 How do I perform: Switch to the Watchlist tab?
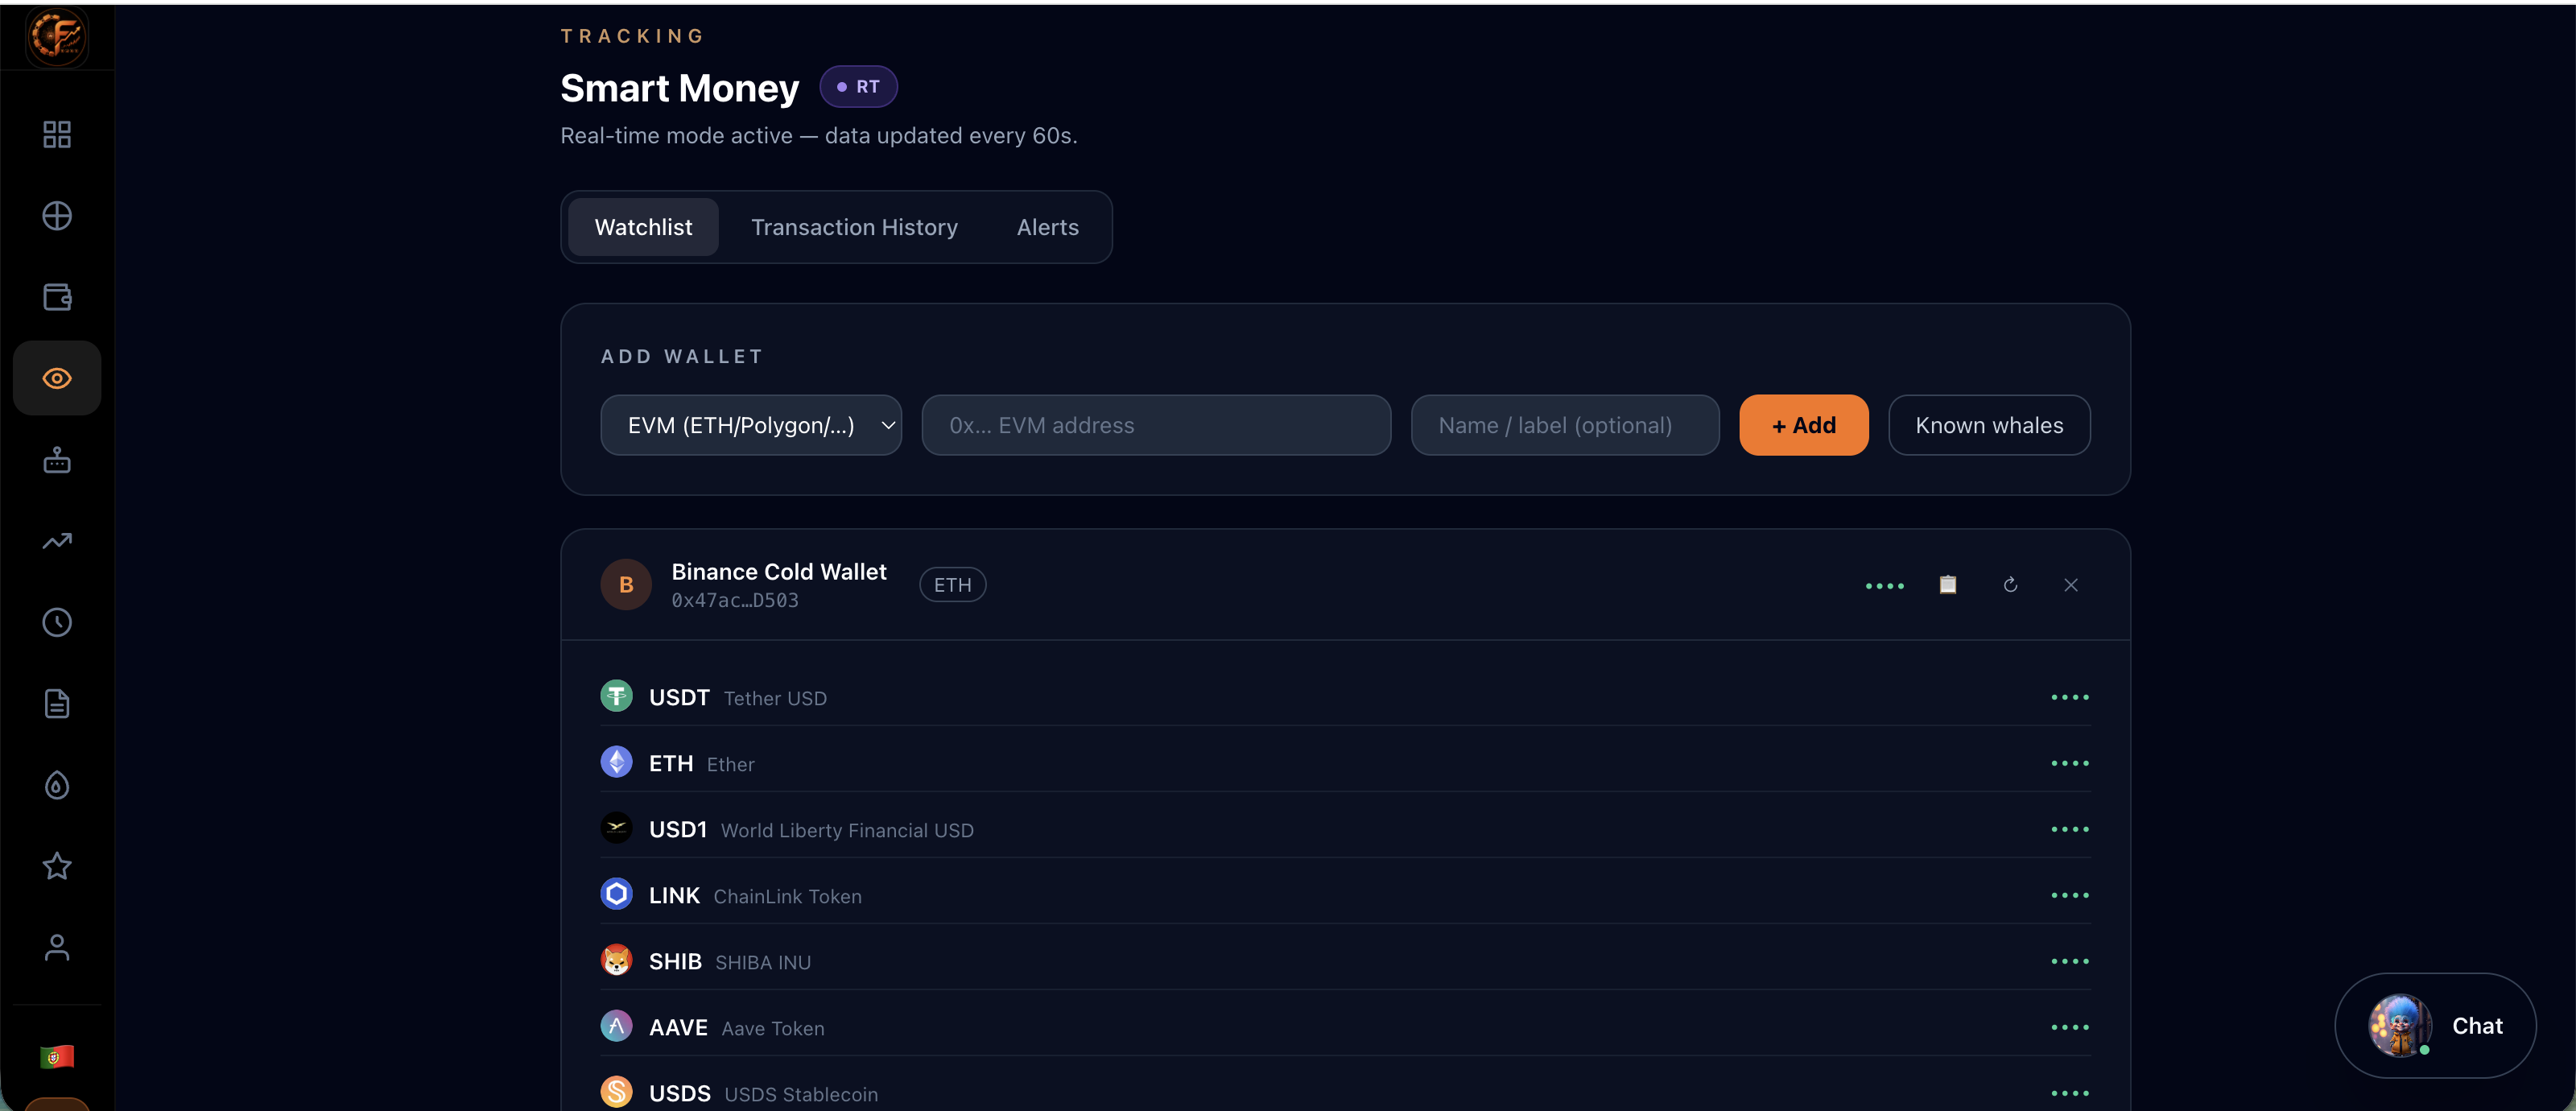[x=643, y=227]
